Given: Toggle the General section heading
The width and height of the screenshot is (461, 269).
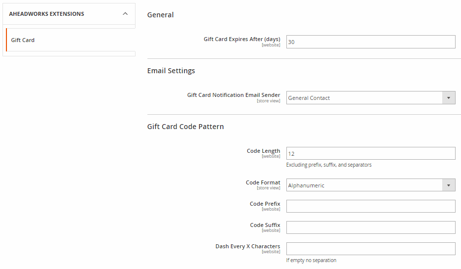Looking at the screenshot, I should 161,15.
